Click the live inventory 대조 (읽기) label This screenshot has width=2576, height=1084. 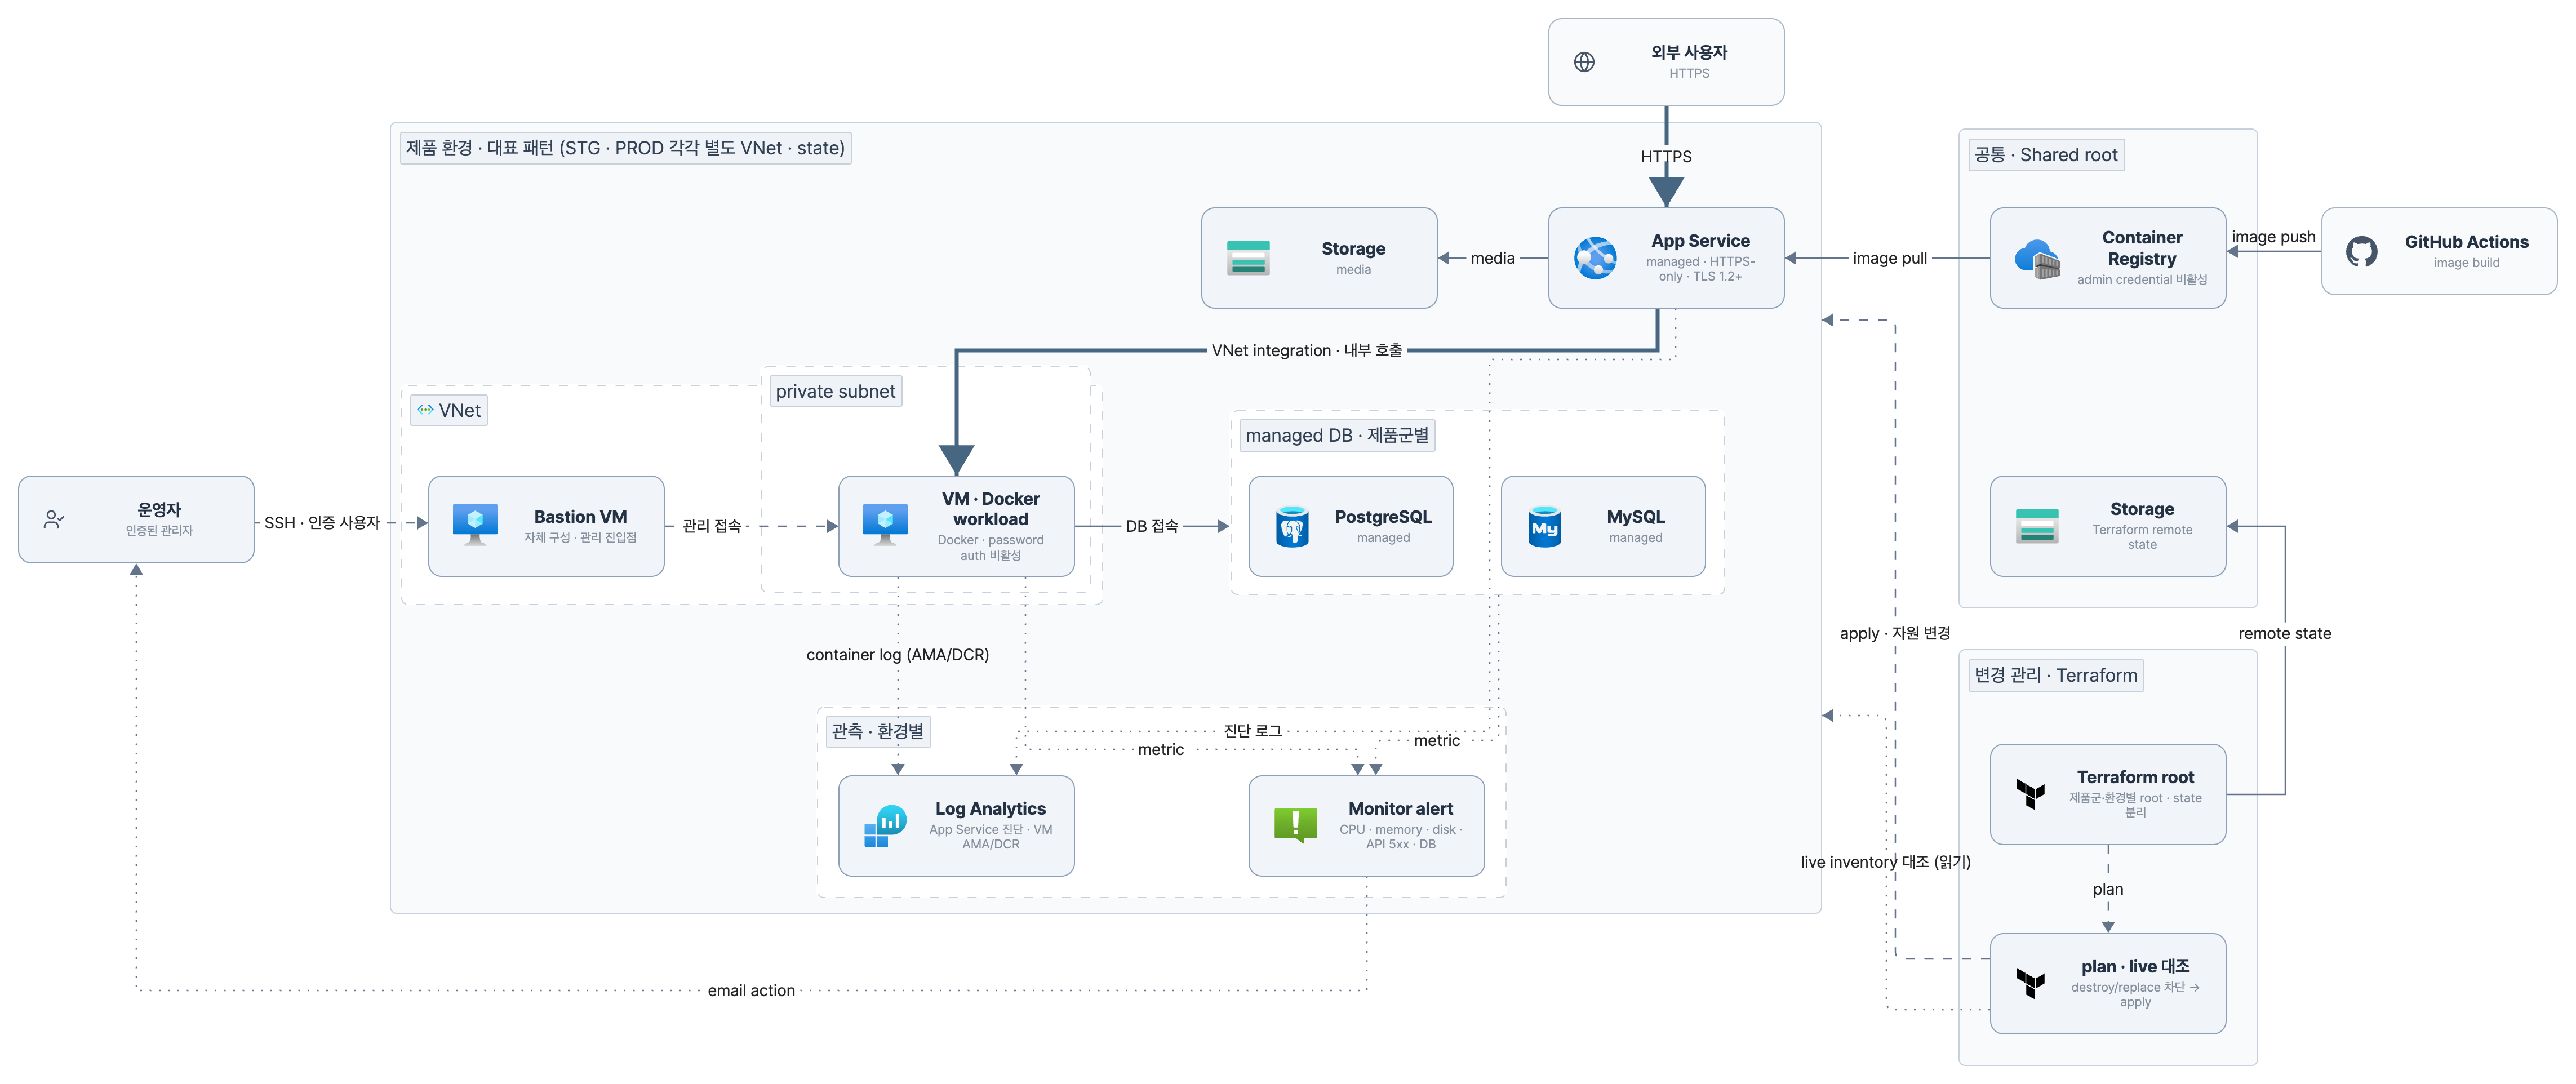click(1885, 862)
